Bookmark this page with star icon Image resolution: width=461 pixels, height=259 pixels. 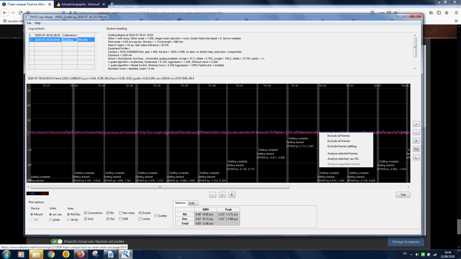(x=396, y=13)
